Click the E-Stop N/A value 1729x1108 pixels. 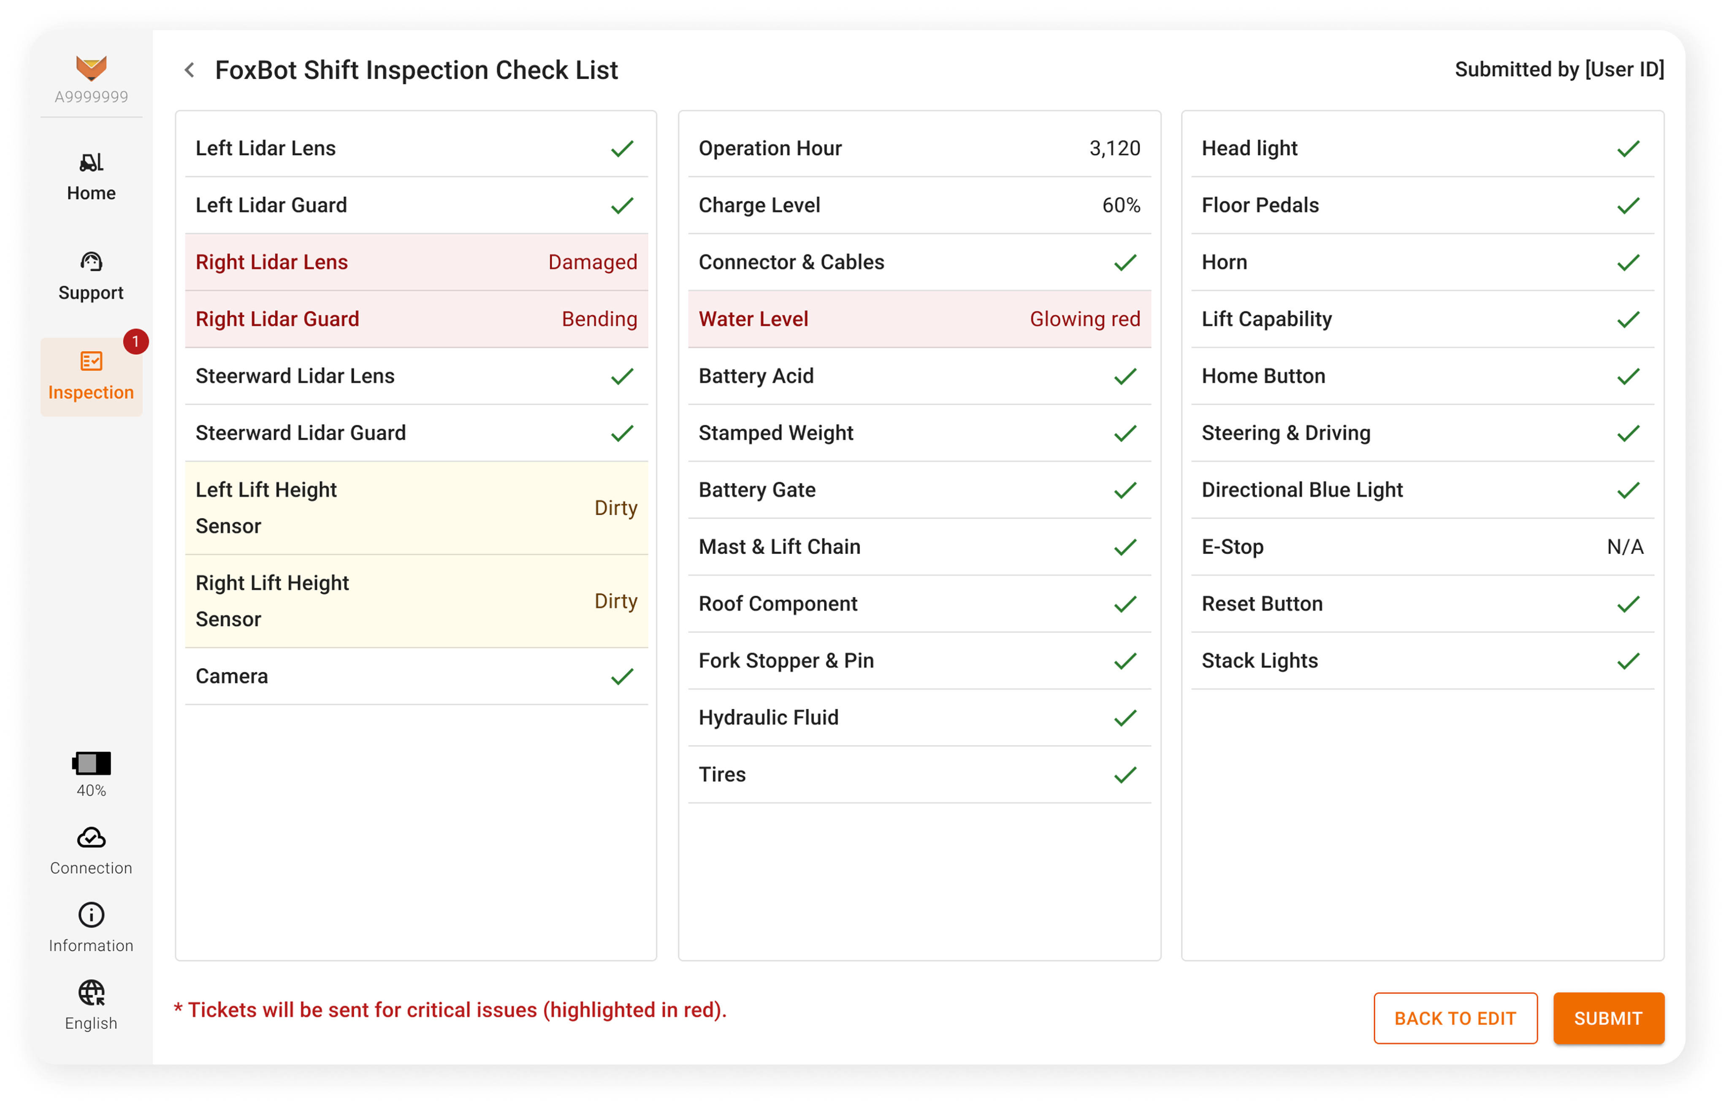pyautogui.click(x=1625, y=547)
